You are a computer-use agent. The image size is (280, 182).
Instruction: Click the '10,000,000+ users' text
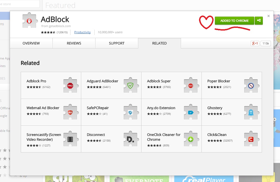pyautogui.click(x=110, y=32)
